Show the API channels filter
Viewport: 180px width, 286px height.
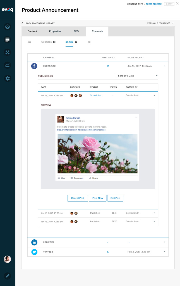click(89, 42)
